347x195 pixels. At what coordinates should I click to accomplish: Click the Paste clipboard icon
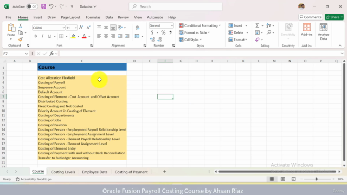point(11,28)
